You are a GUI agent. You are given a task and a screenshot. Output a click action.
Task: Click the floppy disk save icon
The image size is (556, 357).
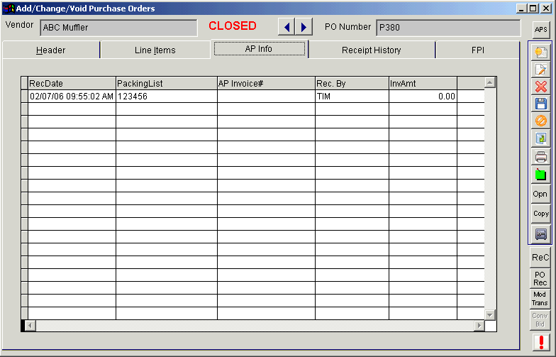[540, 104]
